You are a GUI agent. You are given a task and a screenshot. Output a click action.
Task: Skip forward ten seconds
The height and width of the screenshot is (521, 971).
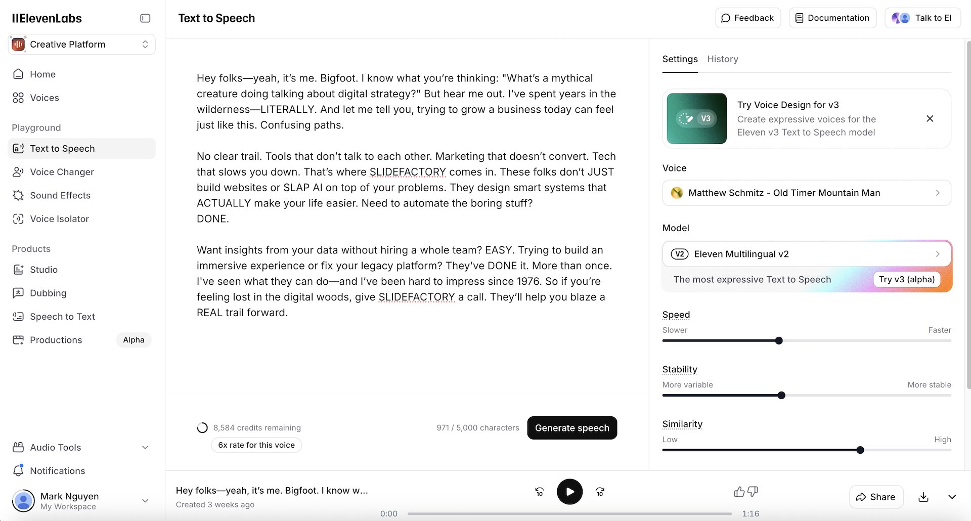(600, 492)
